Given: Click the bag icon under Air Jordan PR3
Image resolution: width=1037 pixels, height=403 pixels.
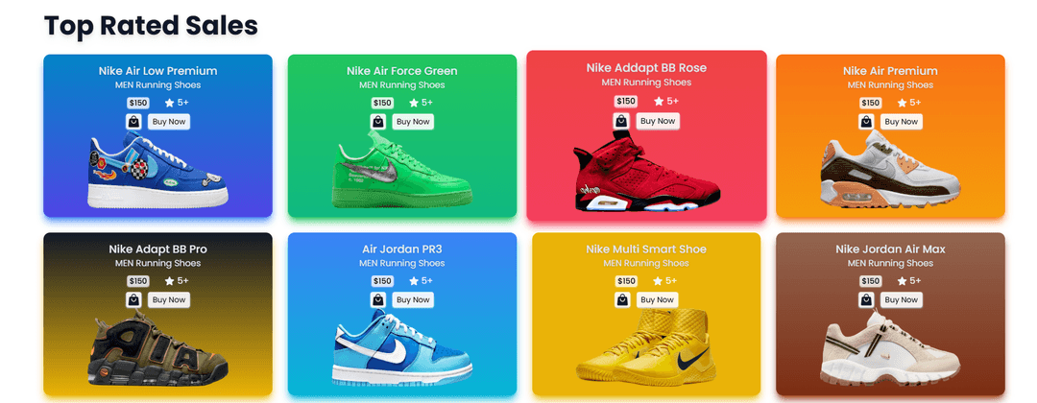Looking at the screenshot, I should pyautogui.click(x=377, y=300).
